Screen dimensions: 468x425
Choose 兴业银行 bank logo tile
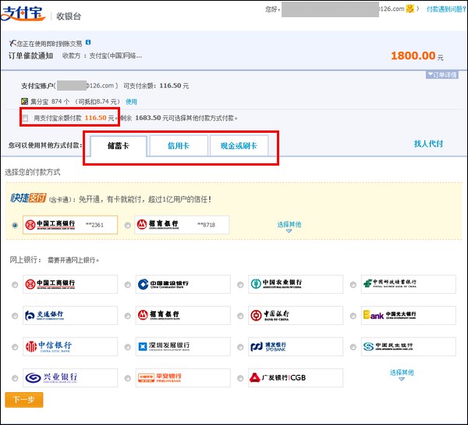(x=70, y=378)
